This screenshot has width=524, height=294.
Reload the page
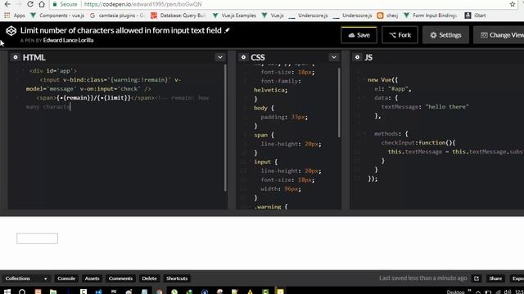(30, 4)
